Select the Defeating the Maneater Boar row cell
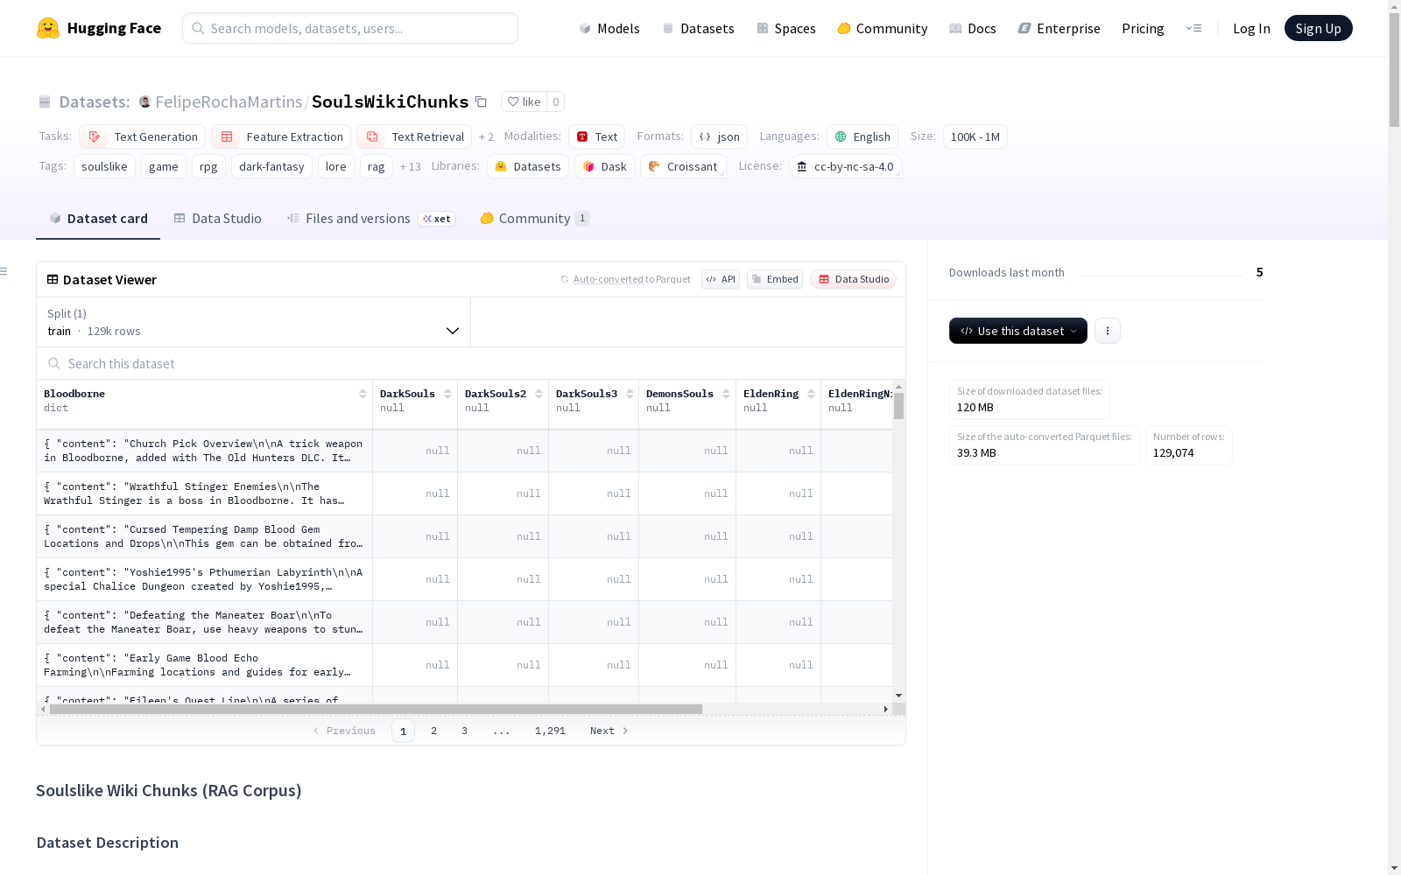The width and height of the screenshot is (1401, 875). (x=204, y=622)
